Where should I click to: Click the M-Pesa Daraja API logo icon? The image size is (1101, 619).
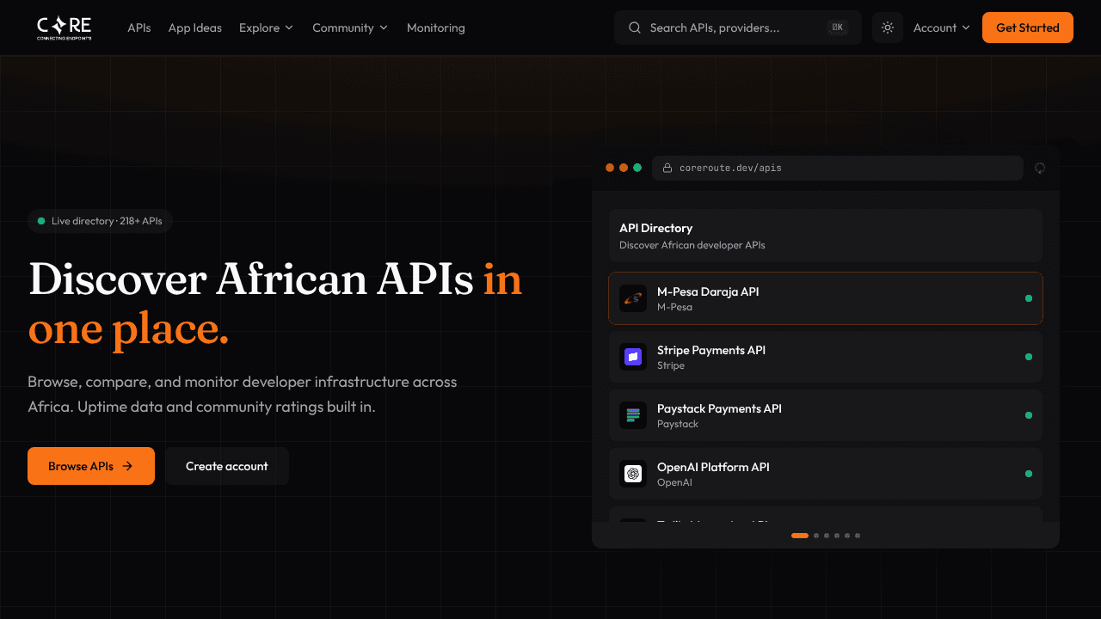click(x=633, y=298)
